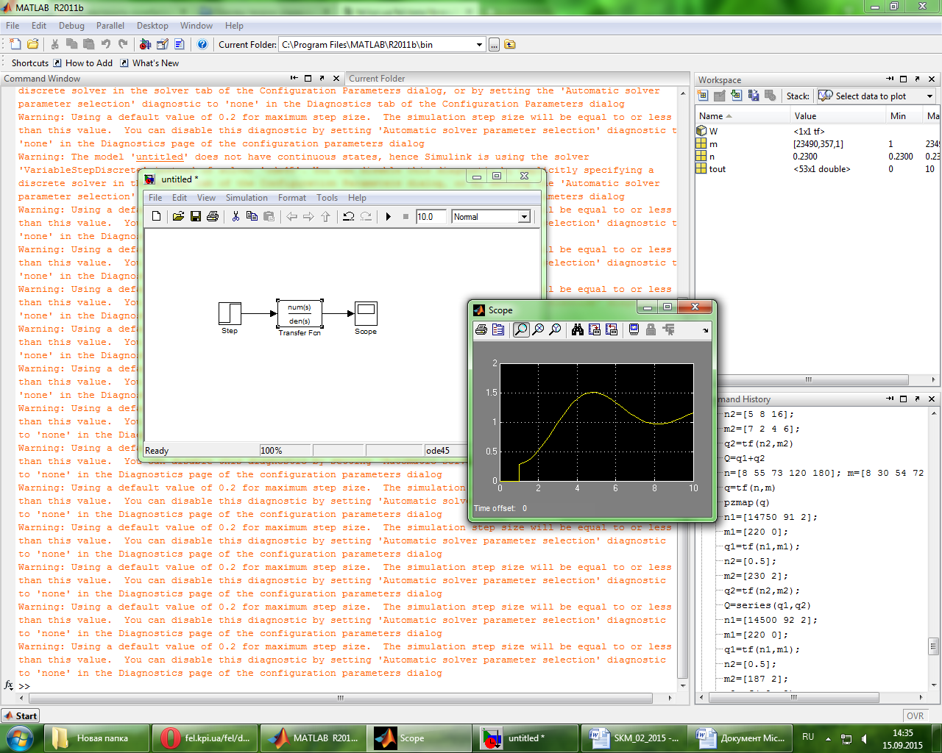Viewport: 942px width, 753px height.
Task: Open the Normal simulation mode dropdown
Action: pyautogui.click(x=492, y=216)
